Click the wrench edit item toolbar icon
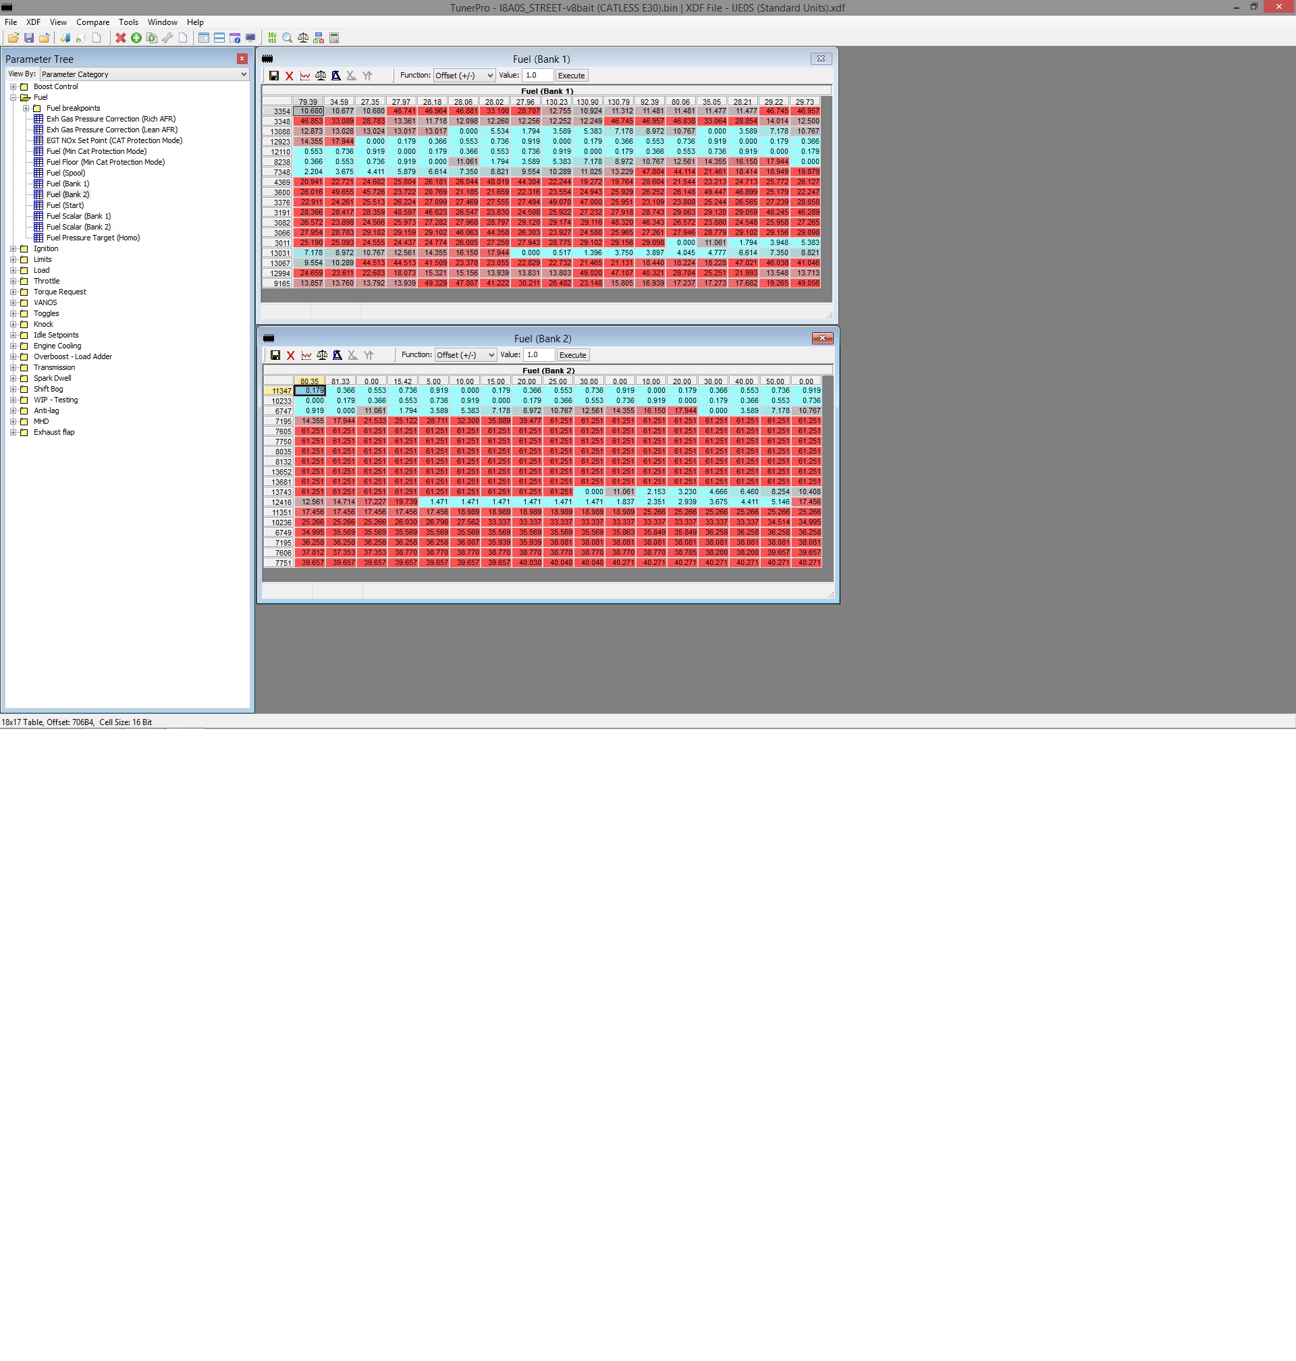 (167, 38)
